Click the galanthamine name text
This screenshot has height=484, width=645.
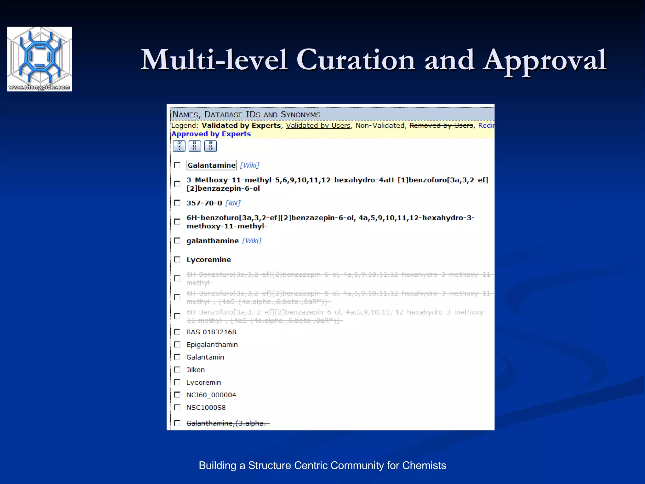coord(213,241)
